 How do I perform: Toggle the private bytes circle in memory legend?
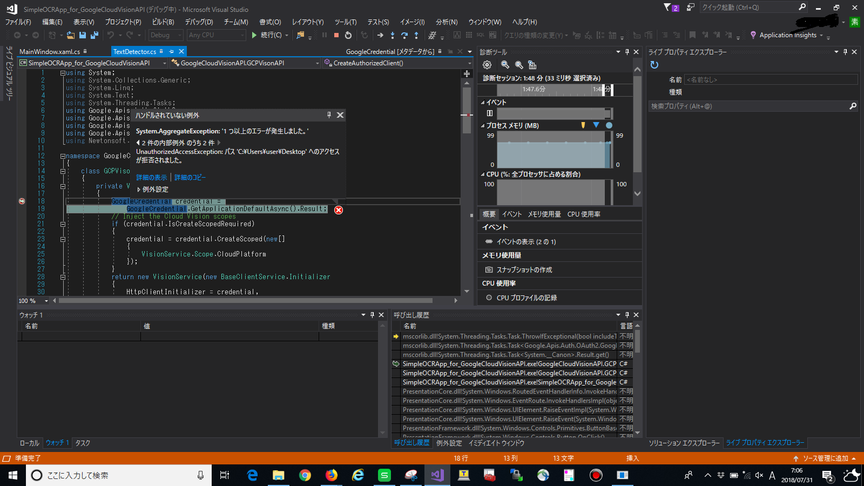pyautogui.click(x=609, y=125)
